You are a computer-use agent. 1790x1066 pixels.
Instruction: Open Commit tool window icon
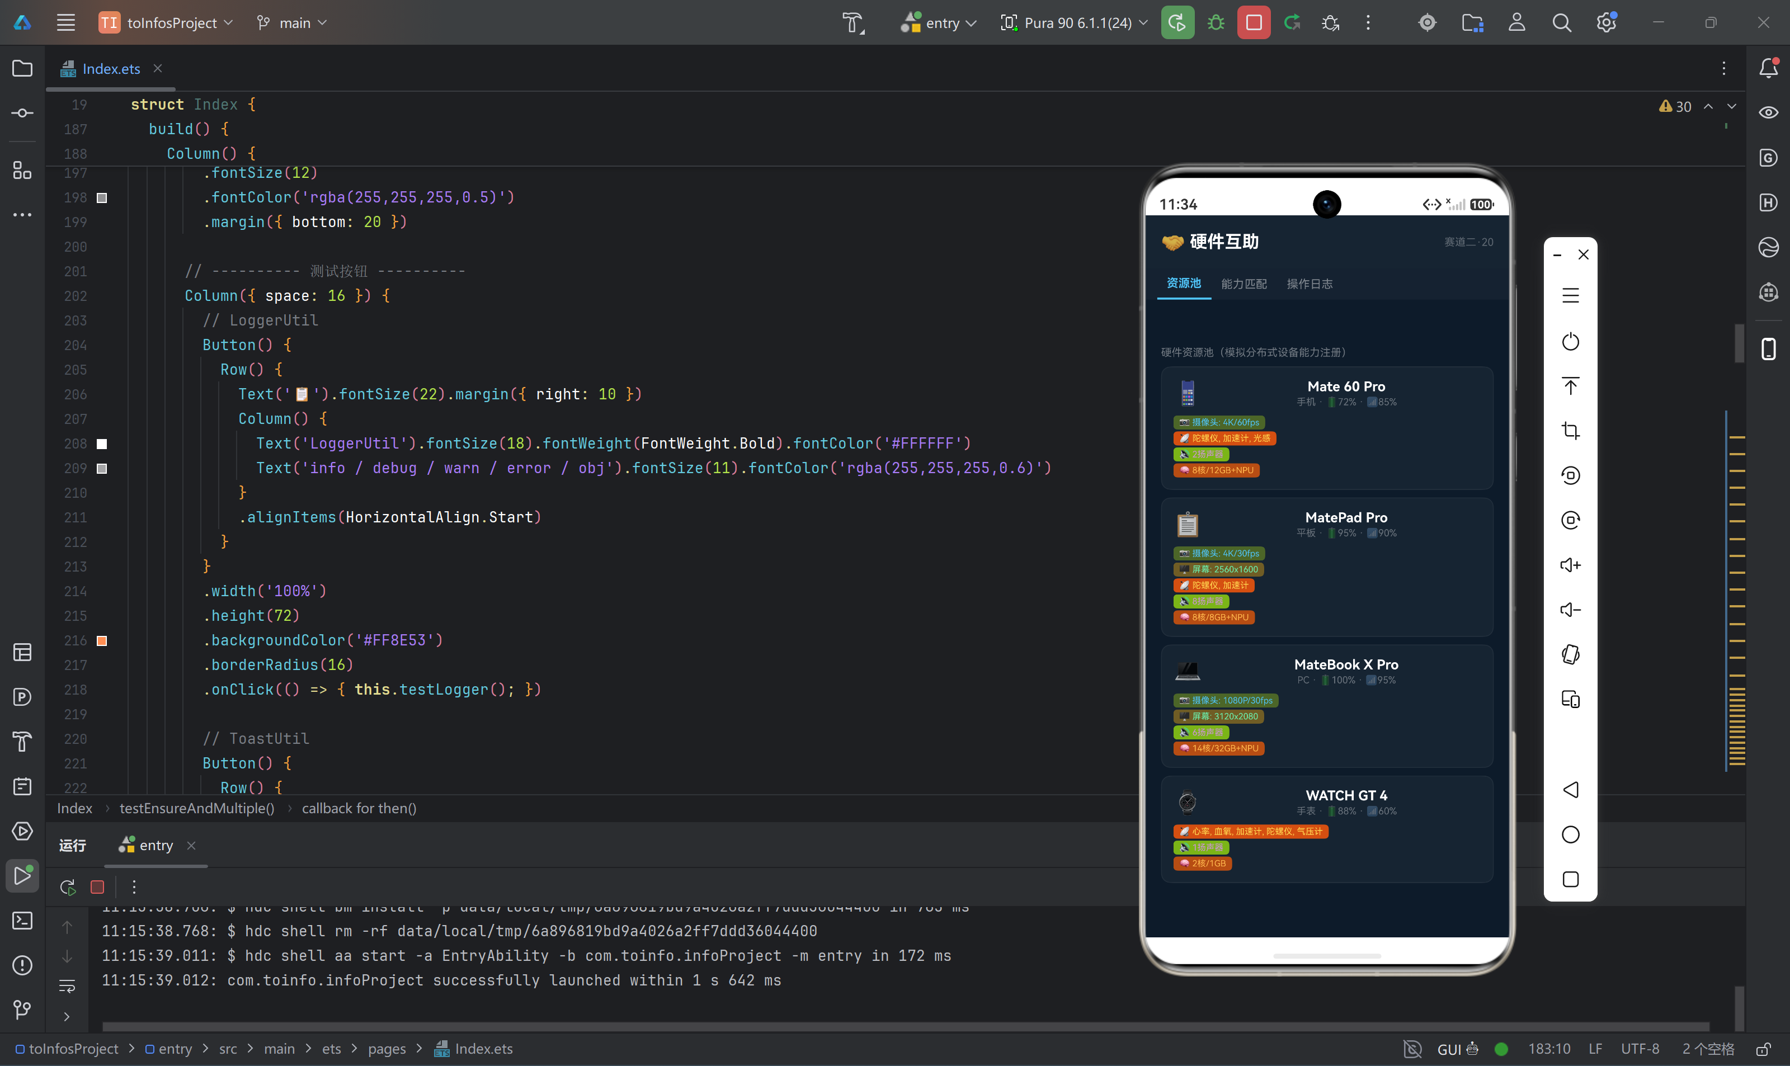click(x=22, y=114)
